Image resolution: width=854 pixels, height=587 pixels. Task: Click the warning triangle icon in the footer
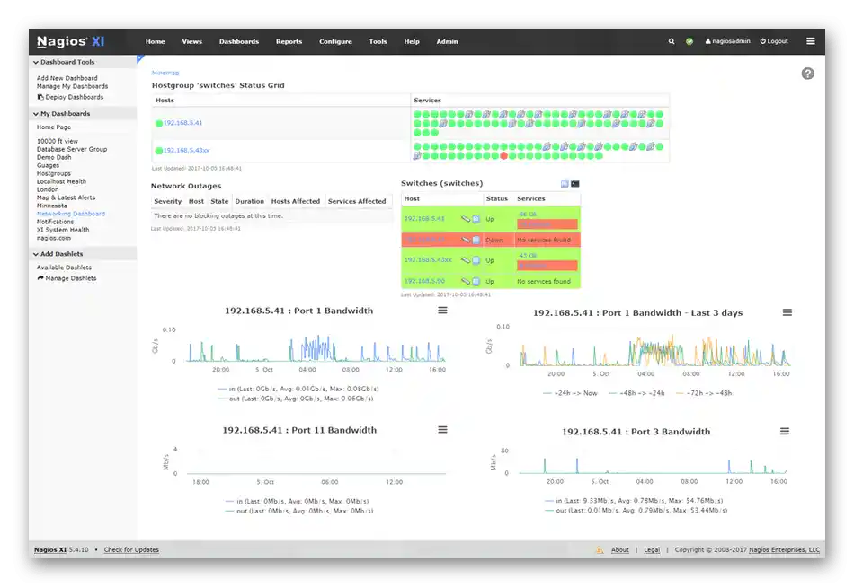click(x=599, y=549)
